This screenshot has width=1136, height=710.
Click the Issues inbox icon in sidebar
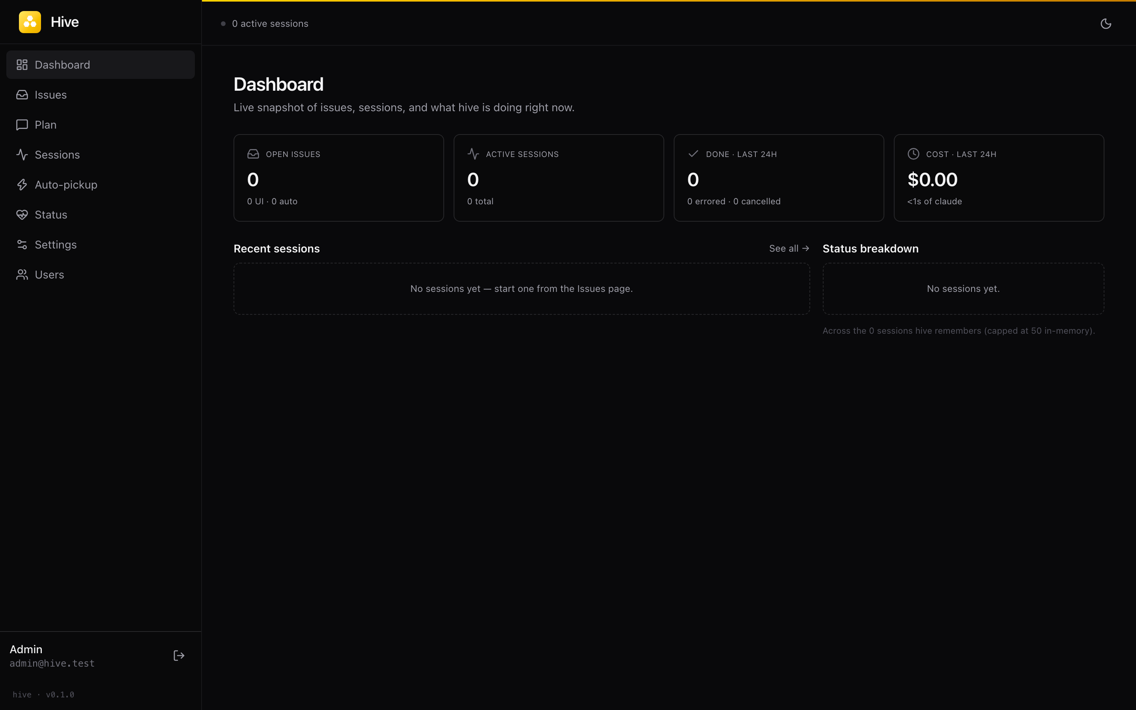(22, 95)
